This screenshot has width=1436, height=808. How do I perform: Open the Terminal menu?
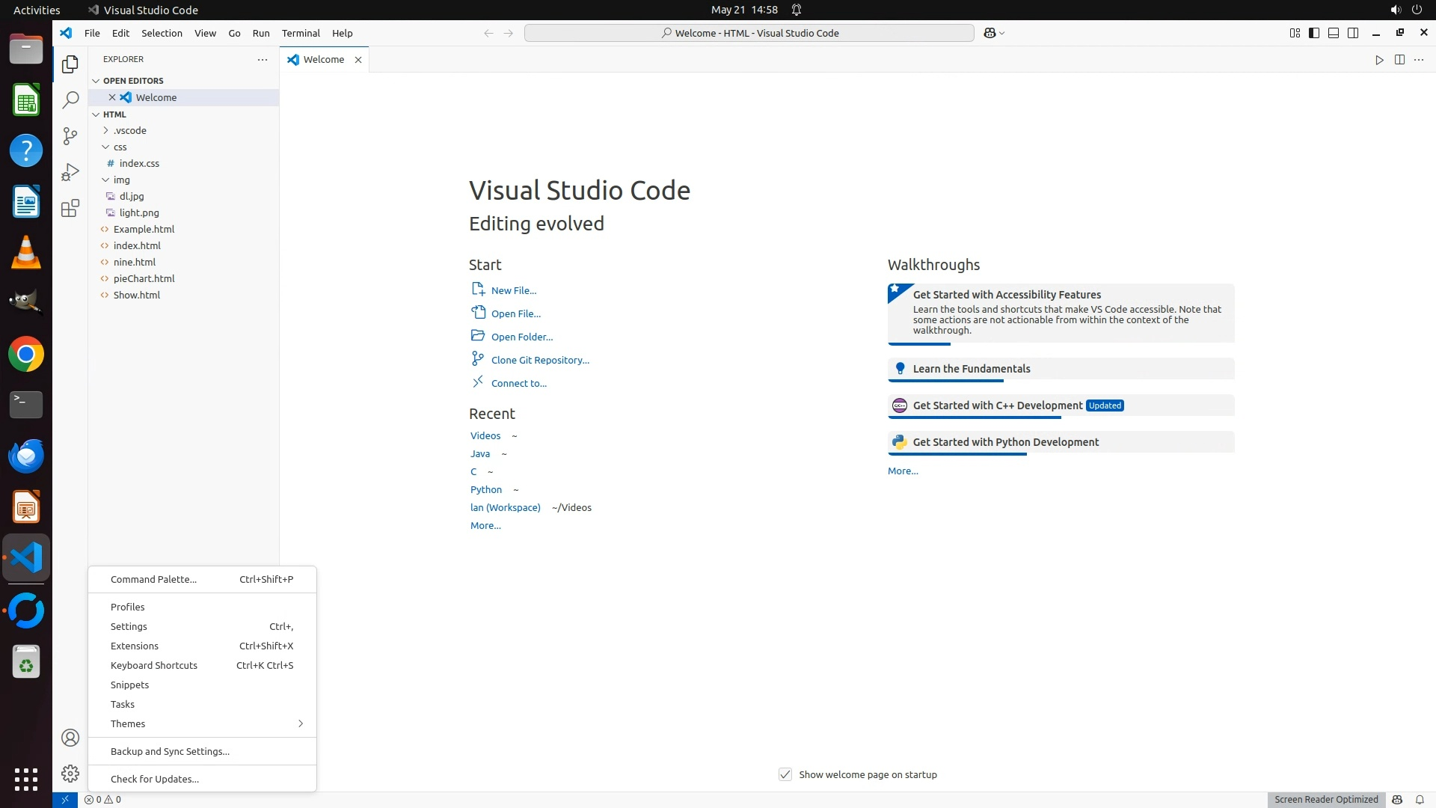coord(301,33)
